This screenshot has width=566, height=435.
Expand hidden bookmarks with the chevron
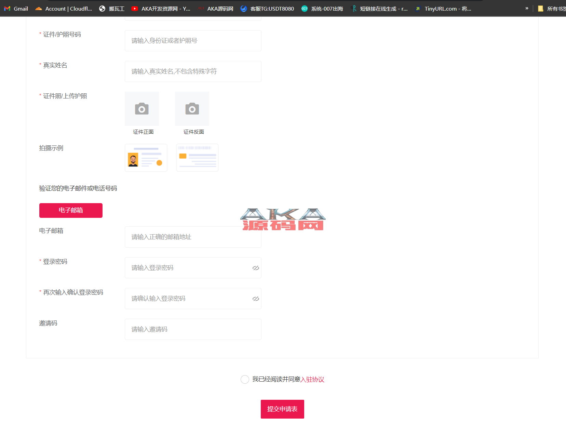pyautogui.click(x=527, y=8)
